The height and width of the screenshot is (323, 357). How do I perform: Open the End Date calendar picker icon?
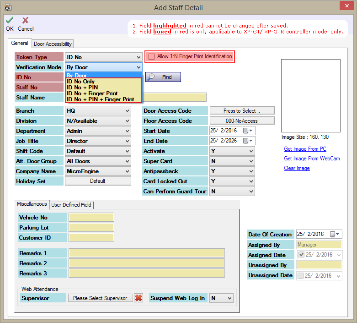pos(246,141)
